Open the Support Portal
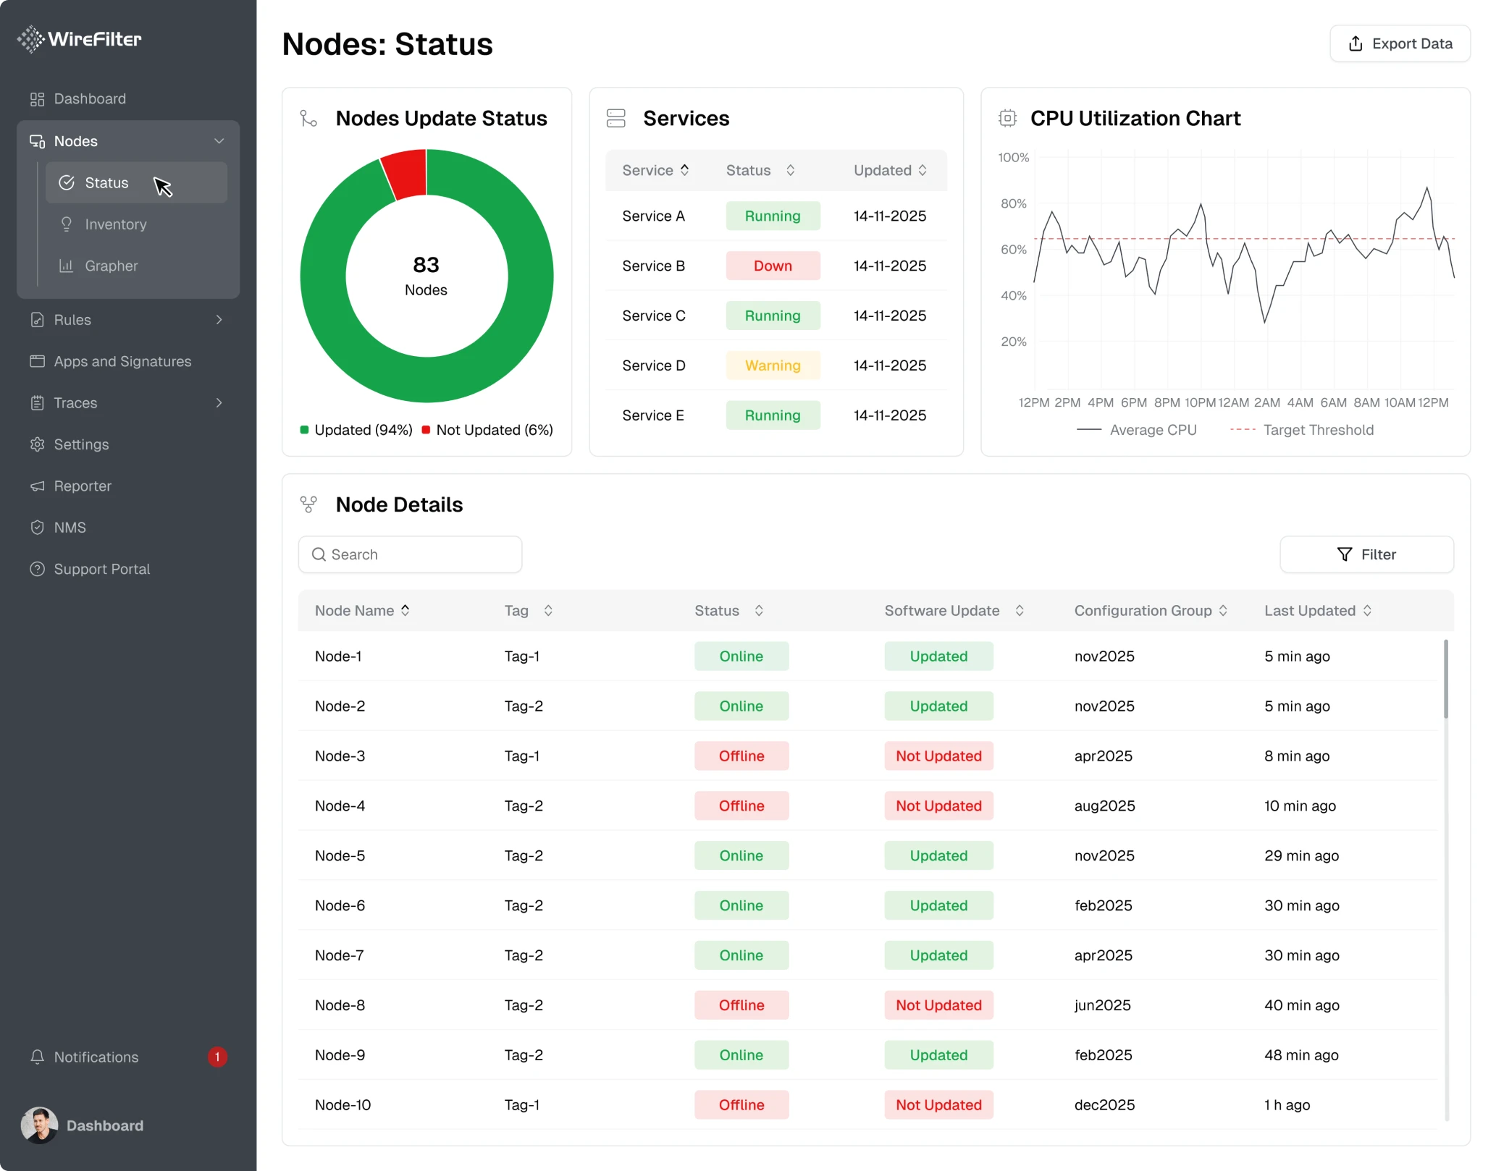Image resolution: width=1496 pixels, height=1171 pixels. [x=102, y=569]
